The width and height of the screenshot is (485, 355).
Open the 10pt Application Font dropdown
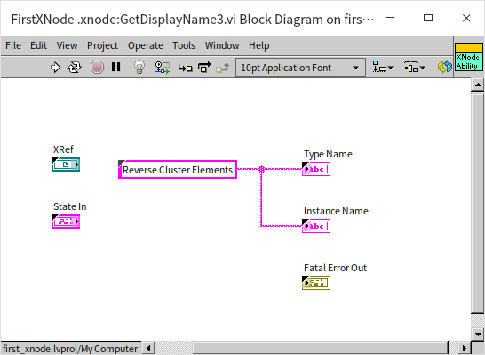coord(300,68)
